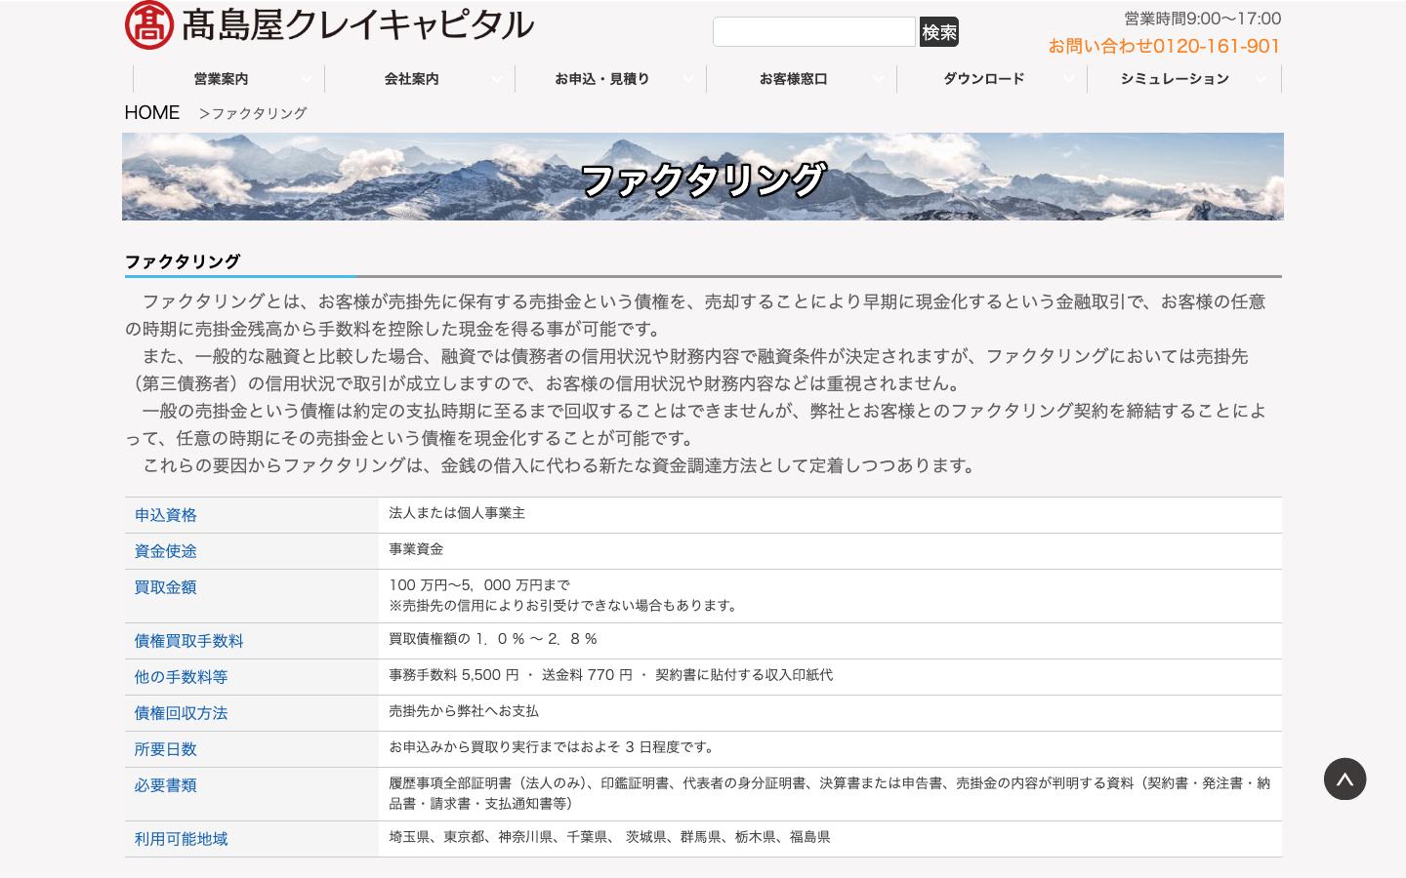The height and width of the screenshot is (878, 1406).
Task: Go to HOME via breadcrumb
Action: (152, 112)
